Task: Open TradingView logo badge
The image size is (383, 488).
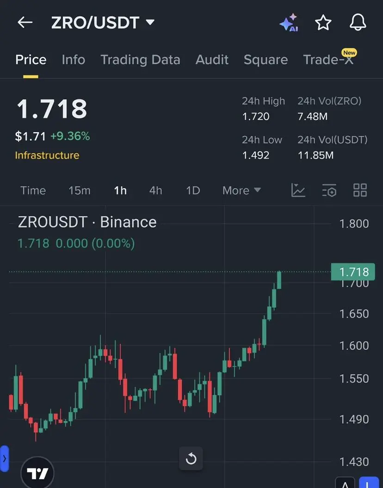Action: coord(37,473)
